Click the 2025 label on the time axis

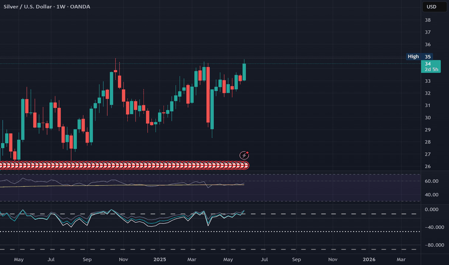point(159,259)
